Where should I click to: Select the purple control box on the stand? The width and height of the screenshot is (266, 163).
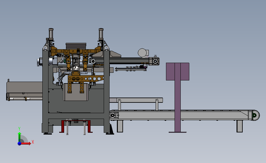pyautogui.click(x=178, y=72)
